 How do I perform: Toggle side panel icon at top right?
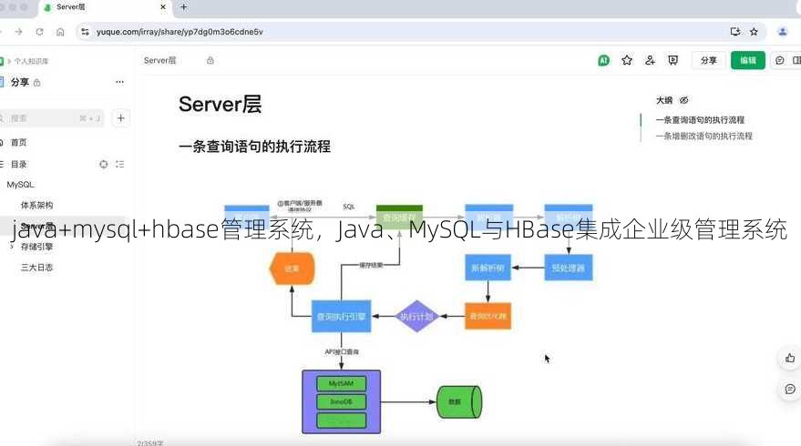[x=796, y=60]
